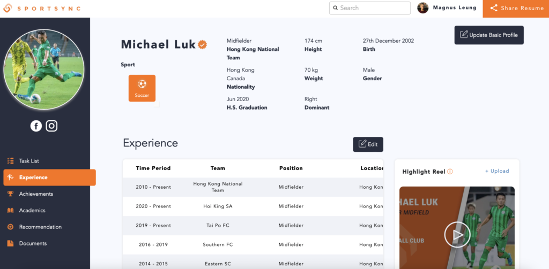Click the + Upload link
Screen dimensions: 549x269
497,171
